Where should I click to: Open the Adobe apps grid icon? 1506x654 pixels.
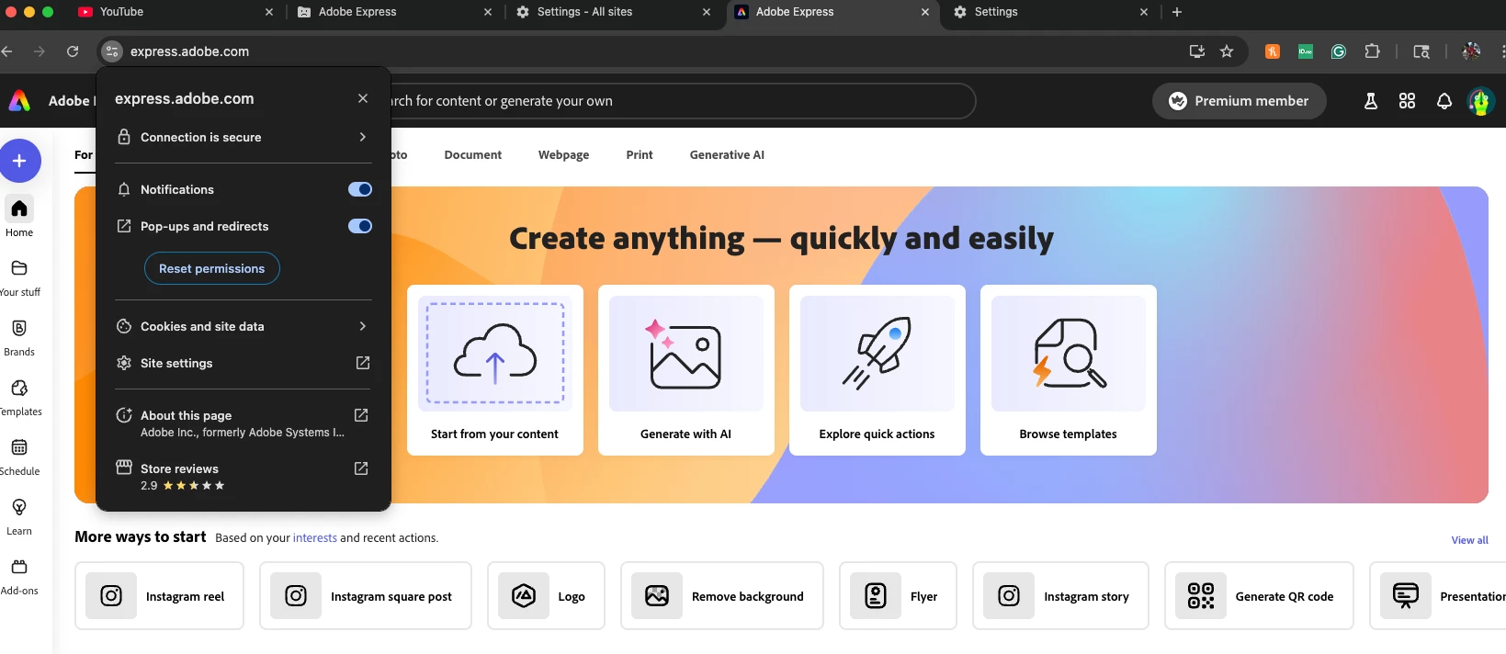[1407, 101]
